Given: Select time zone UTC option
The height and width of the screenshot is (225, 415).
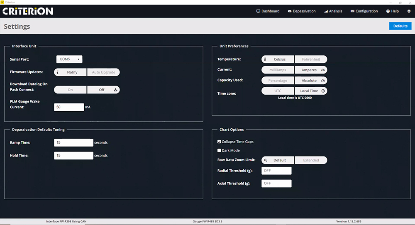Looking at the screenshot, I should (x=278, y=91).
